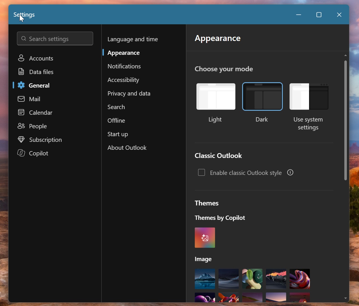Open Start up settings
The width and height of the screenshot is (359, 306).
click(118, 134)
